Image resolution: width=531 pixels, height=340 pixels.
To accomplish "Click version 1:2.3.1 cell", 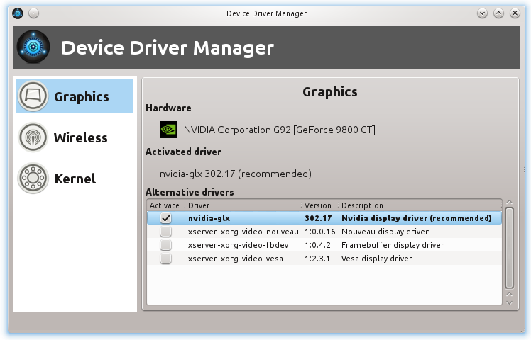I will point(317,259).
